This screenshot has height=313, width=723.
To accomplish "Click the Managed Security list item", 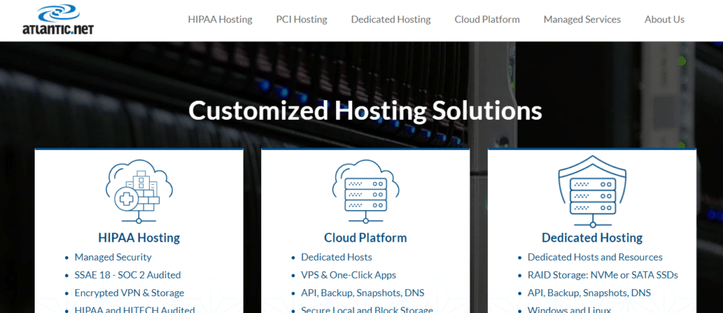I will point(113,257).
